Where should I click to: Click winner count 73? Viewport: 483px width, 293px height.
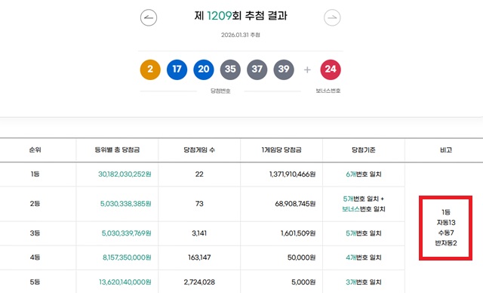tap(199, 204)
